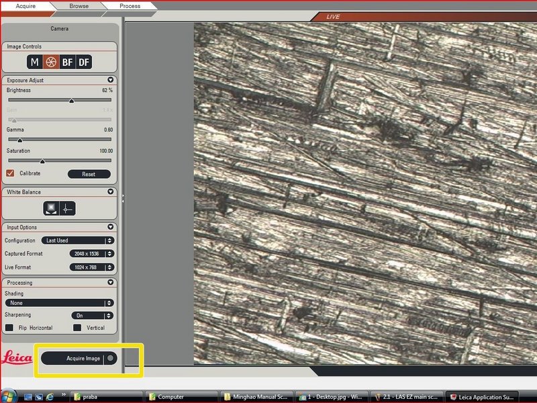The image size is (537, 403).
Task: Switch to the Browse tab
Action: tap(79, 6)
